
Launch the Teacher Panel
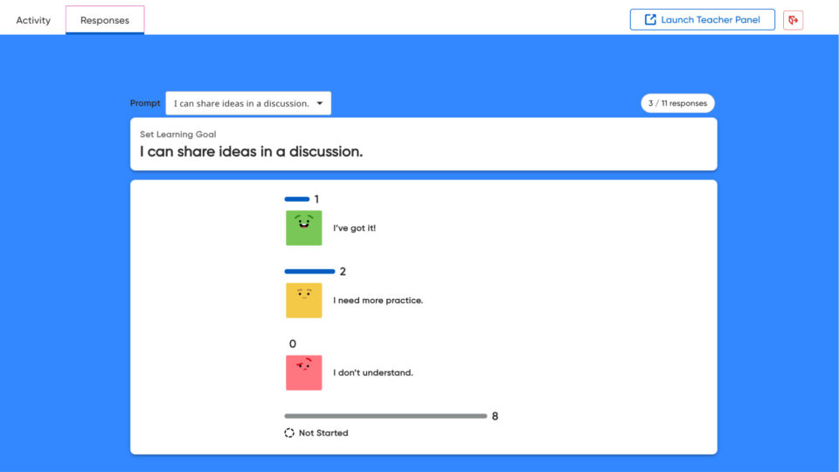point(702,20)
